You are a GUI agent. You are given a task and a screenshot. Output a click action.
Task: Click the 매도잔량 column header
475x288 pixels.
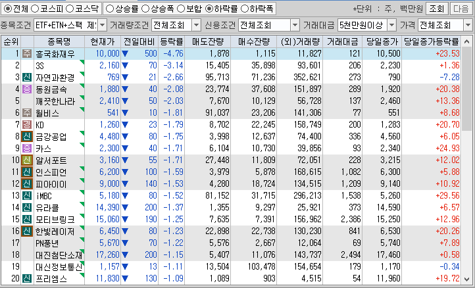tap(207, 42)
